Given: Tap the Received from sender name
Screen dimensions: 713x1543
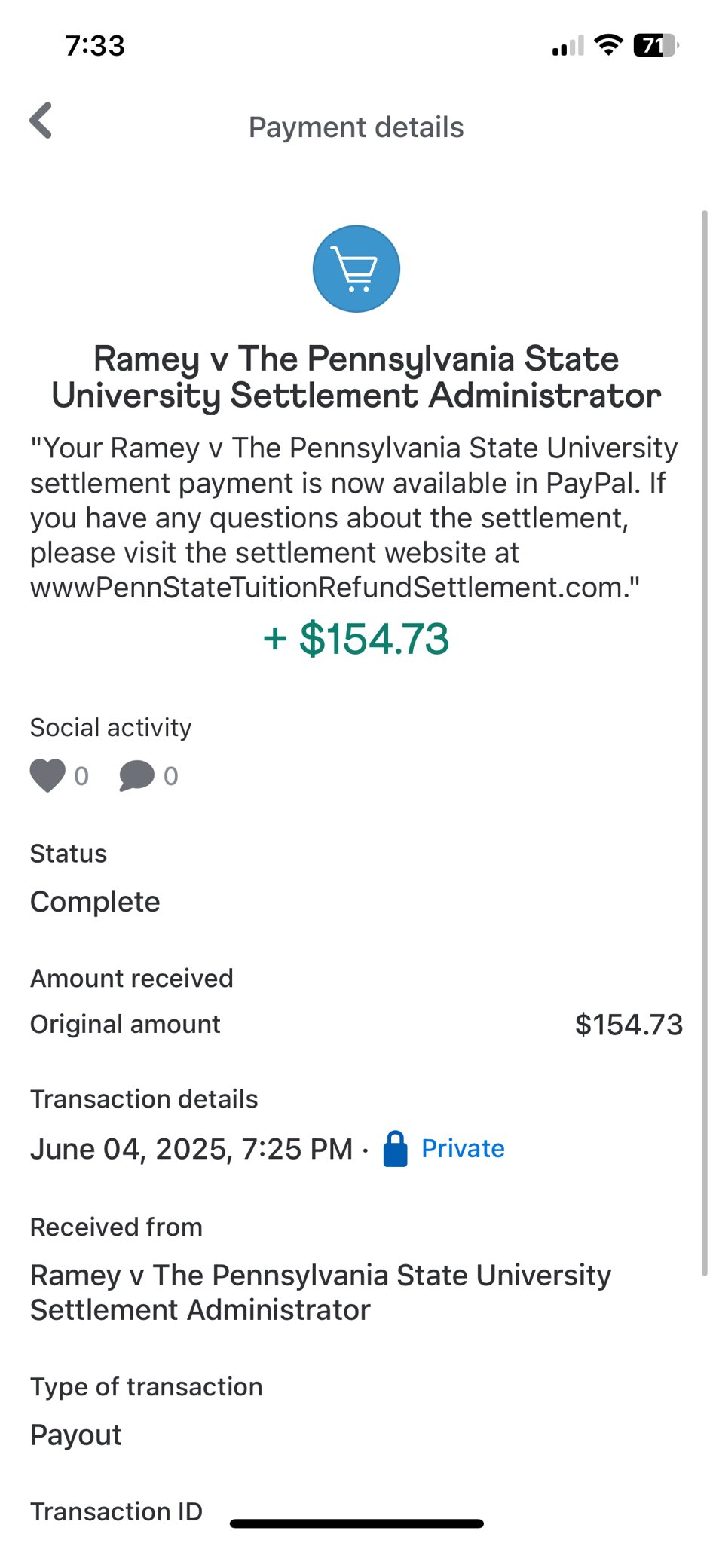Looking at the screenshot, I should [x=320, y=1293].
